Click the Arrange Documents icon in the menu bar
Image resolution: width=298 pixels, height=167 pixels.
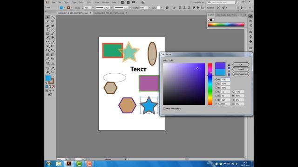point(135,2)
